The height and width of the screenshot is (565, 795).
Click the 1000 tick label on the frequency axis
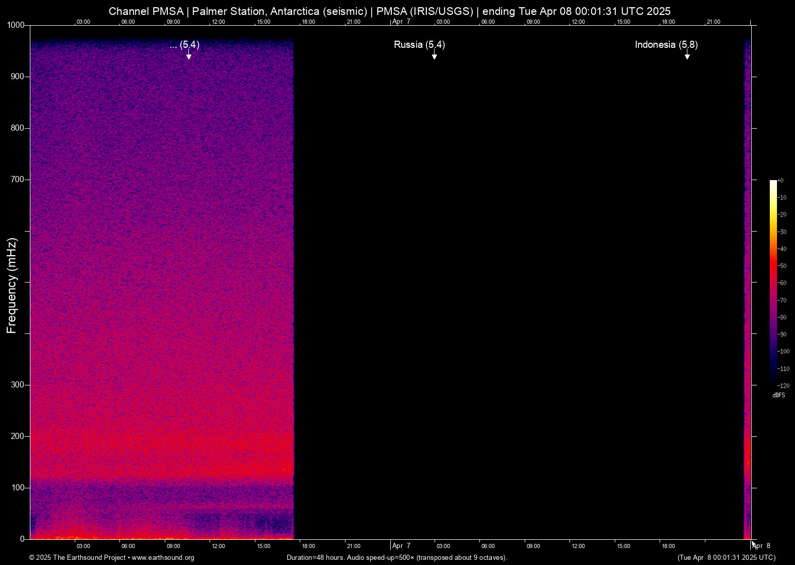pyautogui.click(x=15, y=25)
